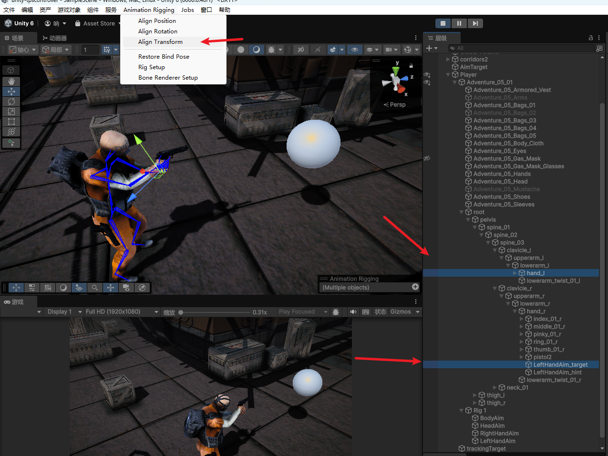Open Game panel three-dot options menu
This screenshot has width=608, height=456.
416,301
